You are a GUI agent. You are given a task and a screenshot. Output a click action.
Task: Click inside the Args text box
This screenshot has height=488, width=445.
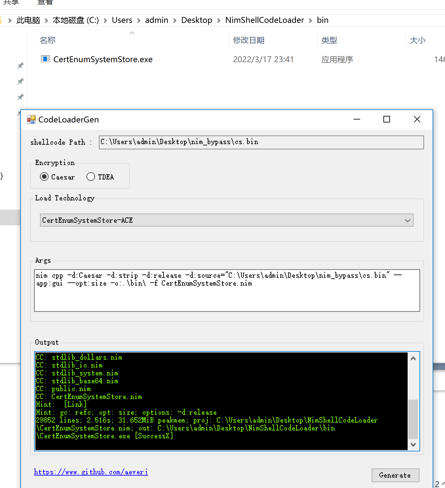[227, 290]
